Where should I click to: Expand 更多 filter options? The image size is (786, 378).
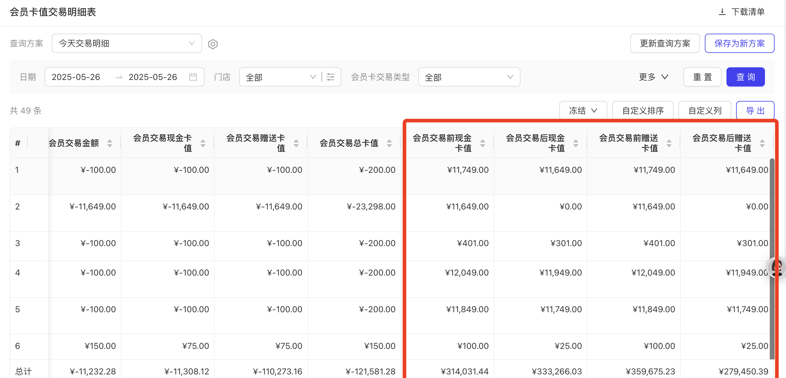click(x=654, y=77)
